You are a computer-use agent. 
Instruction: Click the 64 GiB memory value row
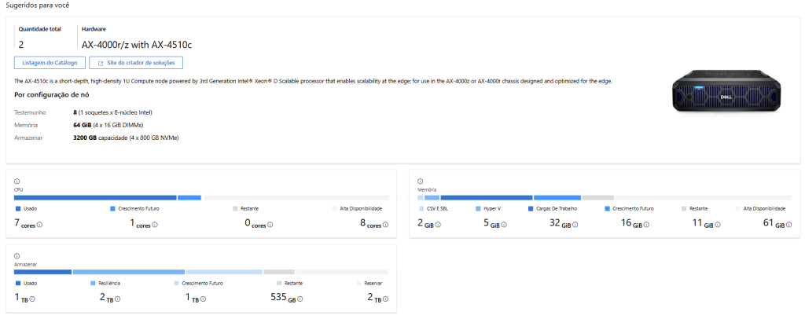(x=108, y=125)
